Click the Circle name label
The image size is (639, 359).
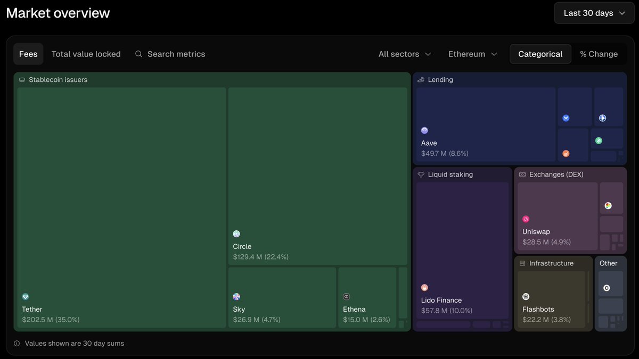pyautogui.click(x=242, y=246)
